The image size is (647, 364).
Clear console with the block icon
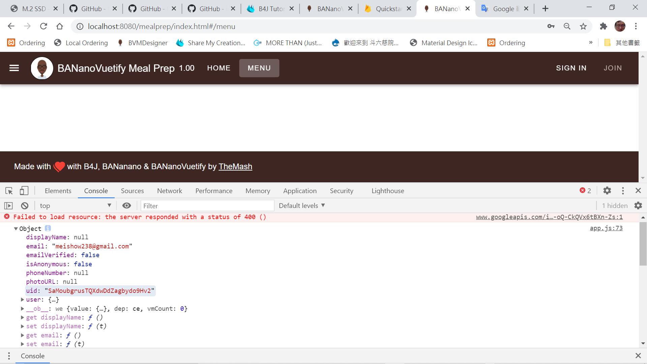(25, 206)
